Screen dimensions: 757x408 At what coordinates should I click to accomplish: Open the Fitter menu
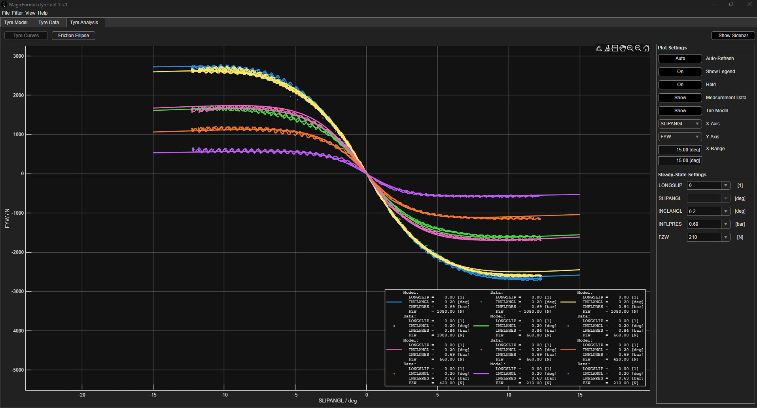(x=17, y=13)
